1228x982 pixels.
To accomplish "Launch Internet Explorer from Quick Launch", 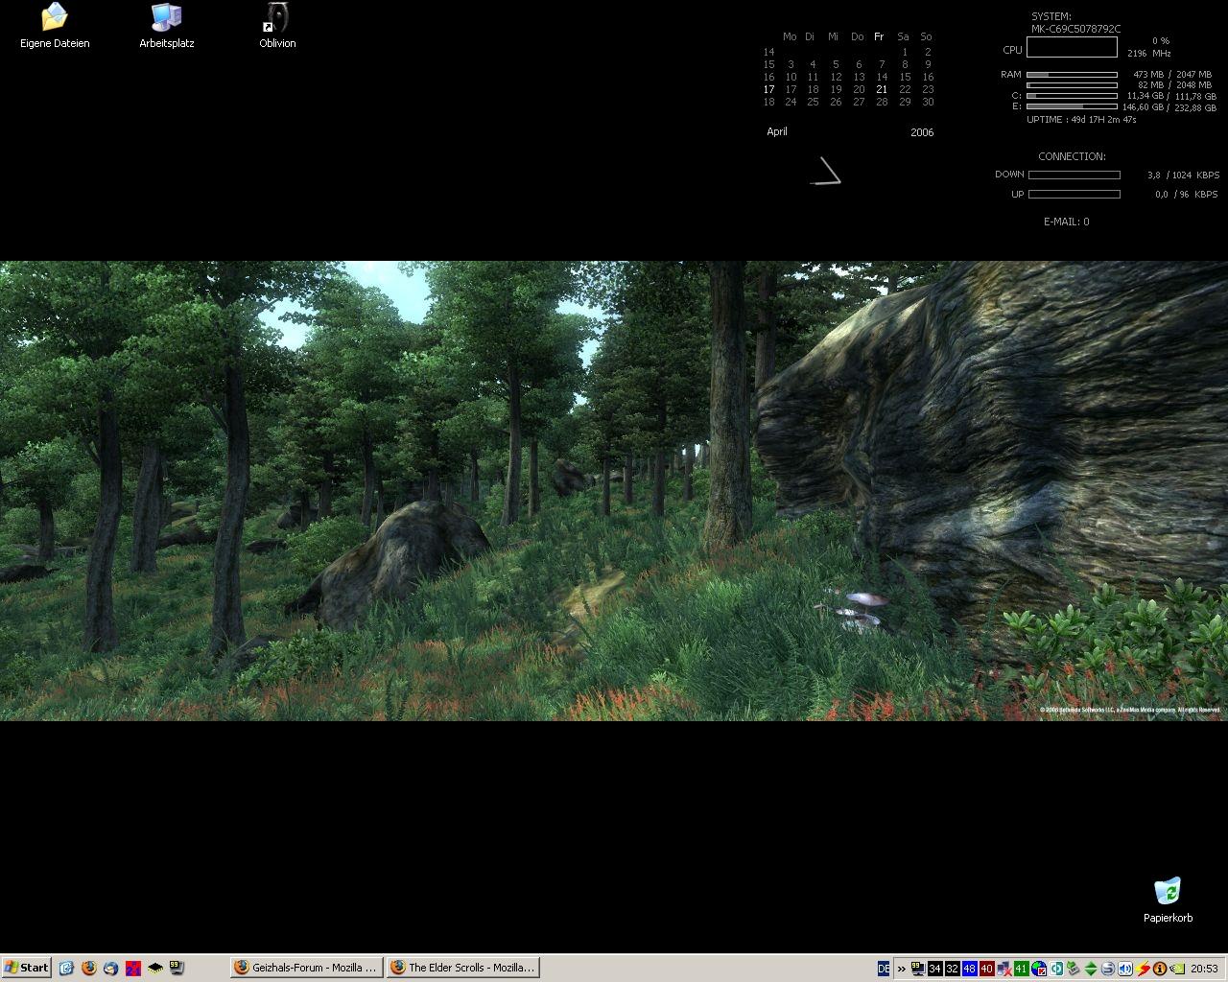I will [x=66, y=969].
